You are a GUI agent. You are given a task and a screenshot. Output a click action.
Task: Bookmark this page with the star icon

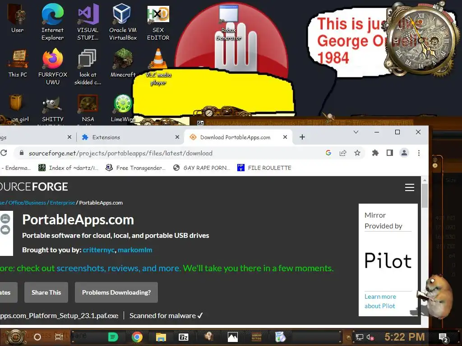[x=357, y=153]
